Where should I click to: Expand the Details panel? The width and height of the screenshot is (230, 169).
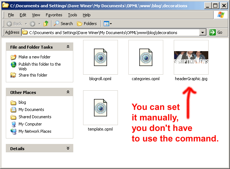click(68, 148)
